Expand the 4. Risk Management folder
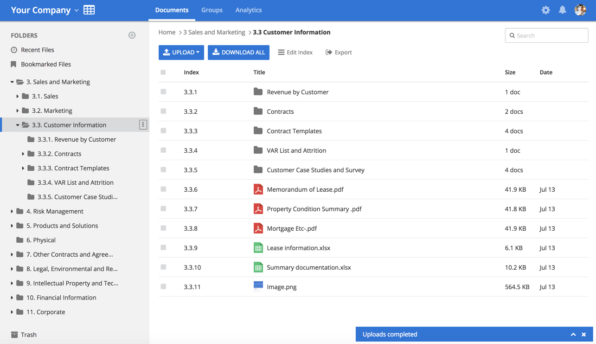 [12, 211]
